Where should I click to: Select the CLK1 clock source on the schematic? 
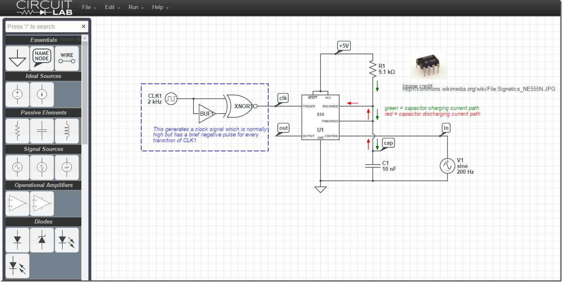point(171,99)
